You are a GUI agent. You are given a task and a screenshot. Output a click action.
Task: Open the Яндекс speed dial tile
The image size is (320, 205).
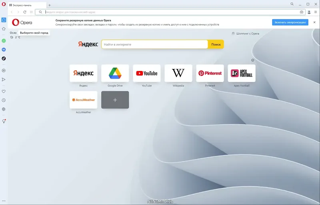coord(83,73)
